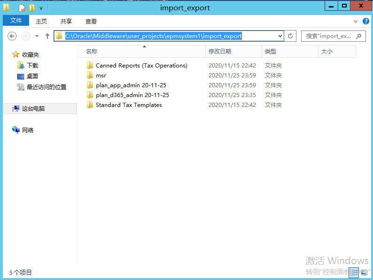Screen dimensions: 373x280
Task: Click the address bar path field
Action: pyautogui.click(x=169, y=36)
